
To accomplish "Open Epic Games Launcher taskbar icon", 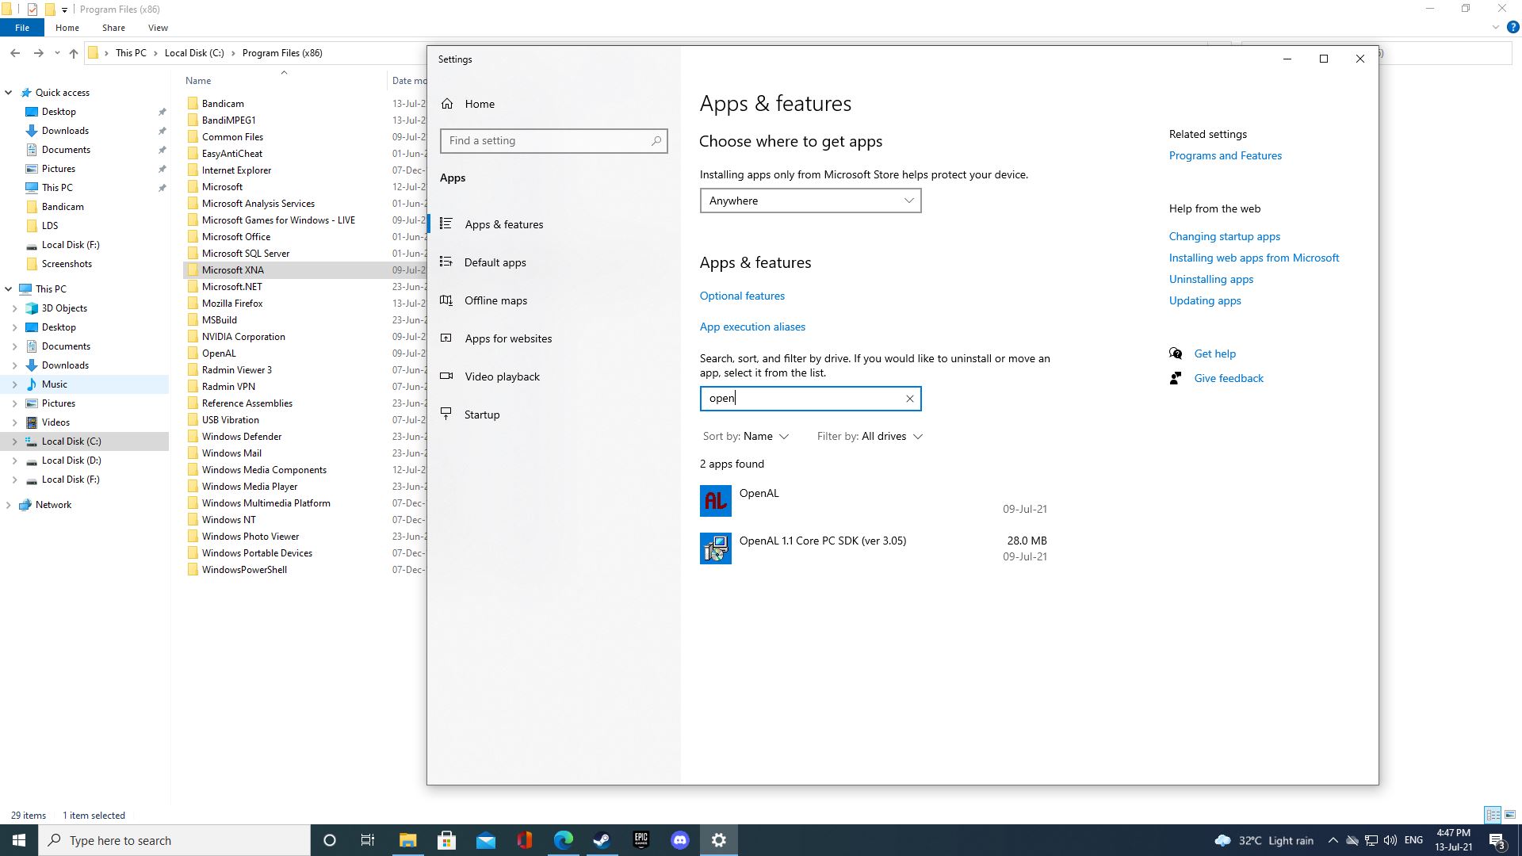I will 641,840.
